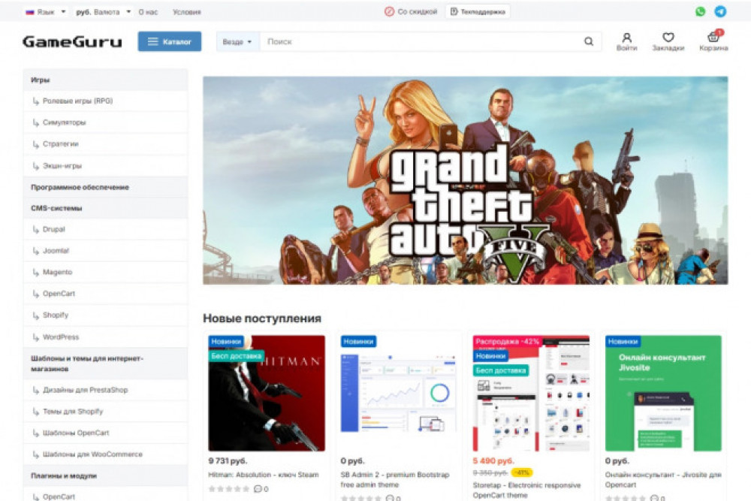The image size is (751, 501).
Task: Select Дизайны для PrestaShop subcategory
Action: (105, 390)
